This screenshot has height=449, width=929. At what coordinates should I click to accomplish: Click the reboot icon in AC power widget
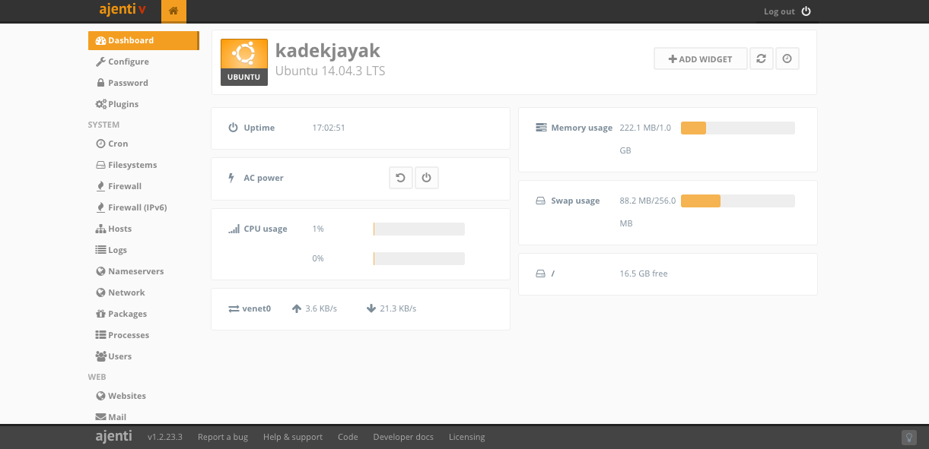[x=400, y=178]
